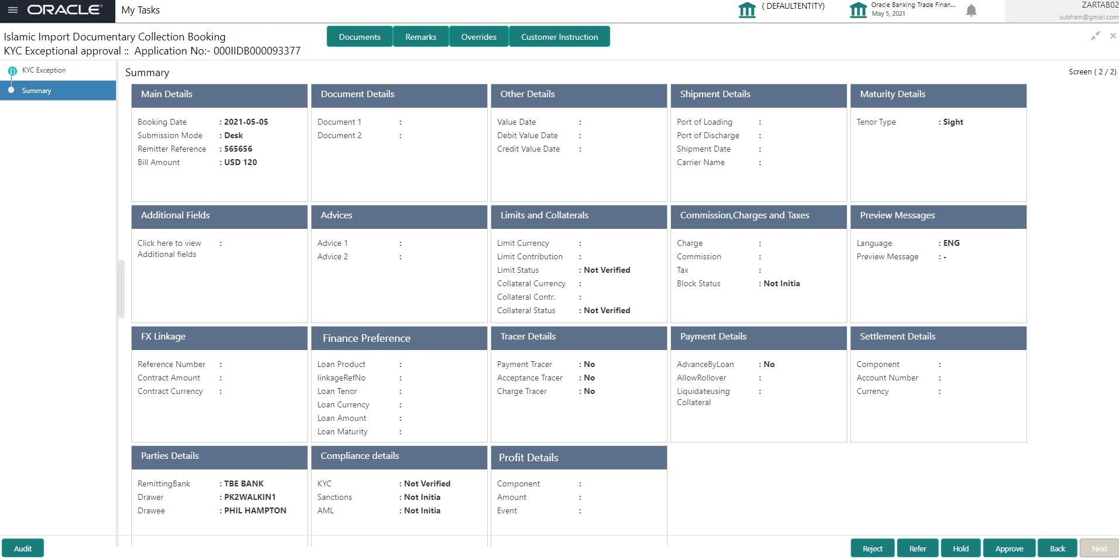
Task: Click the KYC Exception step indicator circle
Action: [x=12, y=70]
